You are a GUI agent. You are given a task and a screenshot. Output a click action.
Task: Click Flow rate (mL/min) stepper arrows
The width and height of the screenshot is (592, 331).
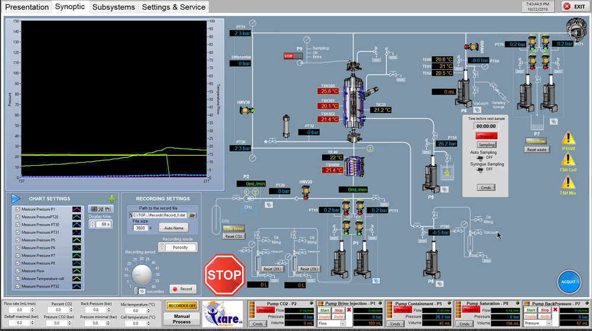coord(32,310)
